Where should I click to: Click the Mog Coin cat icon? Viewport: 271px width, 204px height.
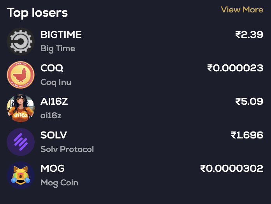point(21,175)
